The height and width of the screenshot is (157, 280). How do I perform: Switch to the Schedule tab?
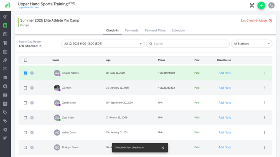(x=178, y=30)
